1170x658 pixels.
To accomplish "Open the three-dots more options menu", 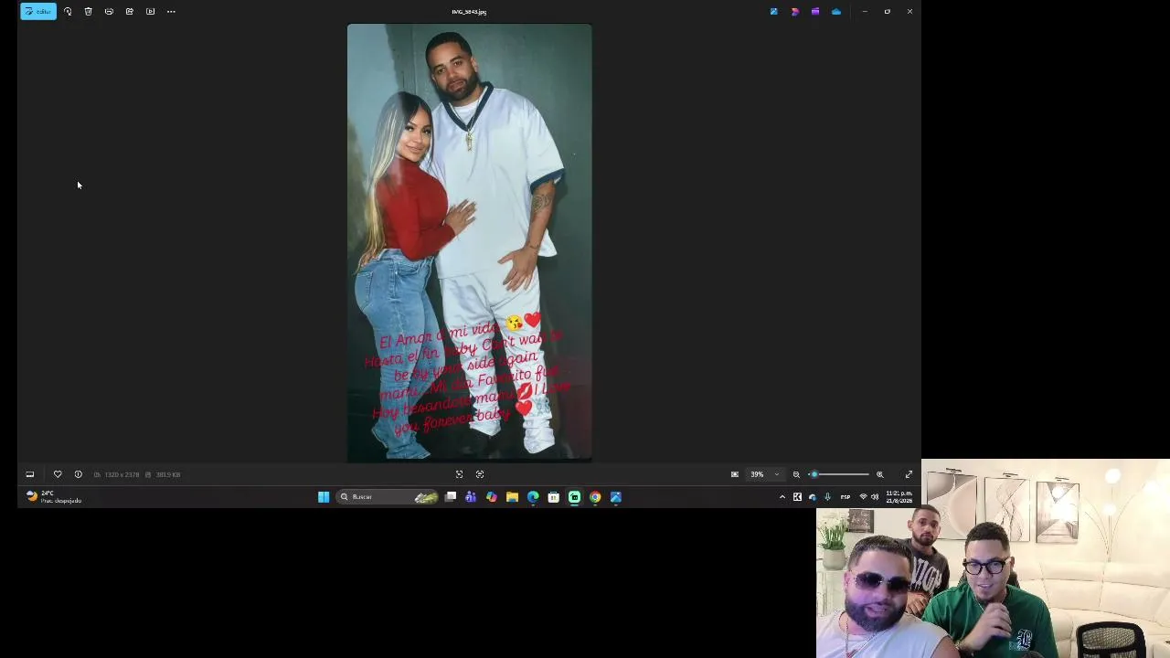I will tap(171, 12).
